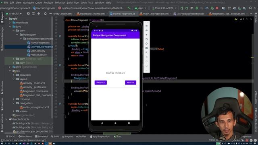Click the emulator volume down icon
The image size is (258, 145).
(x=146, y=35)
